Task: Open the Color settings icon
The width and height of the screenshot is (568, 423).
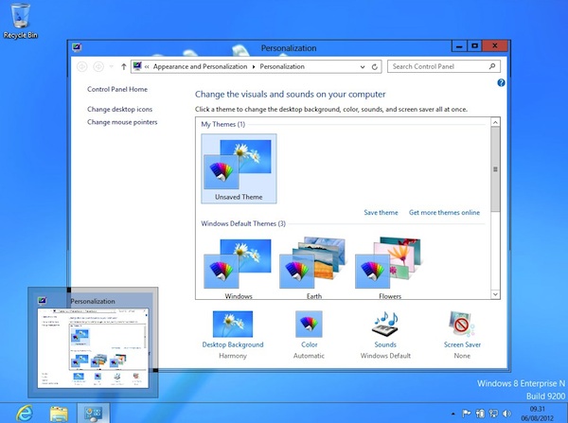Action: coord(309,325)
